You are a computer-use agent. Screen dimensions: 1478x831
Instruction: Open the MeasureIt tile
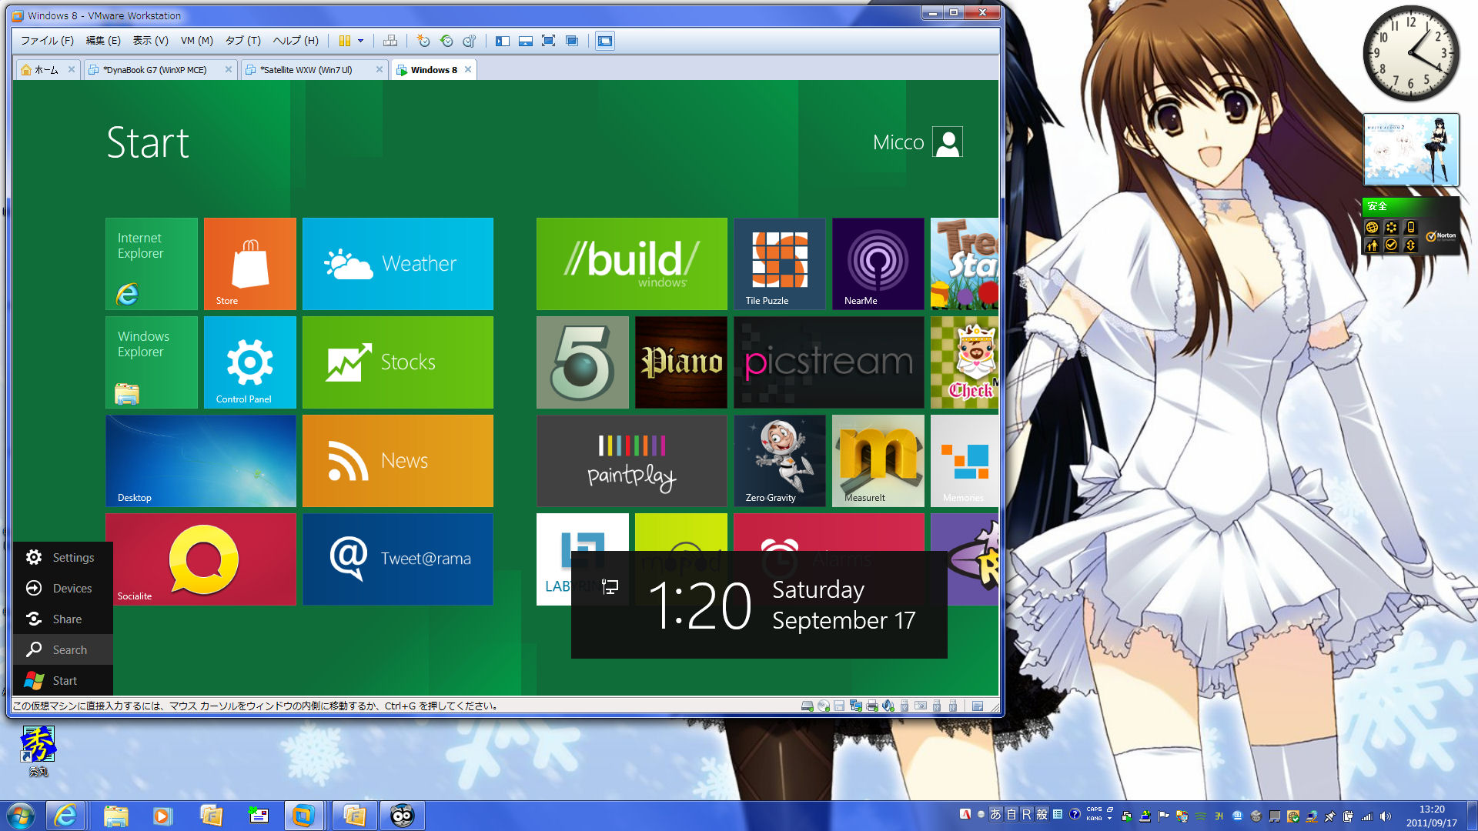point(878,461)
